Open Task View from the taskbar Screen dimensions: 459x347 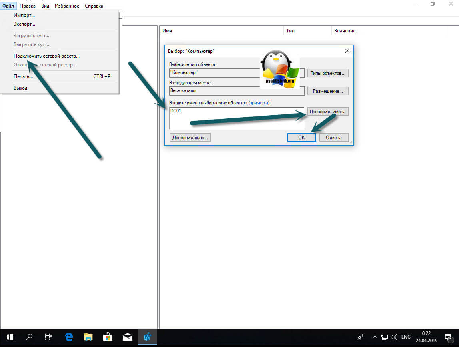coord(48,337)
